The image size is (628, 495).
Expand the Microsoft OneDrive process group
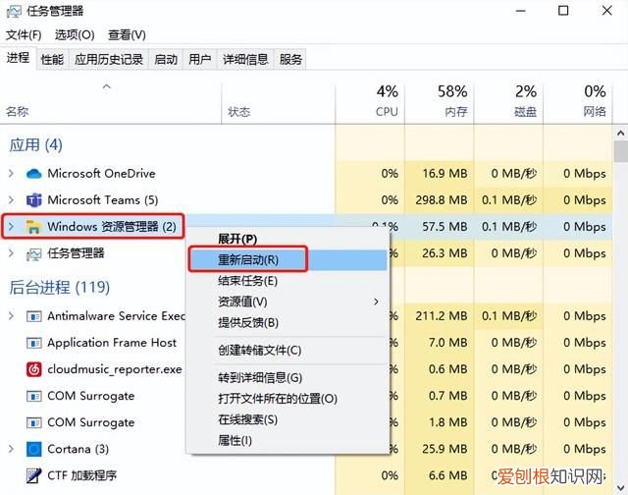click(x=11, y=174)
